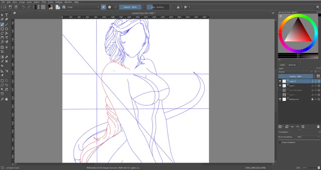Expand the add-layer dropdown arrow
The width and height of the screenshot is (321, 170).
click(x=283, y=127)
